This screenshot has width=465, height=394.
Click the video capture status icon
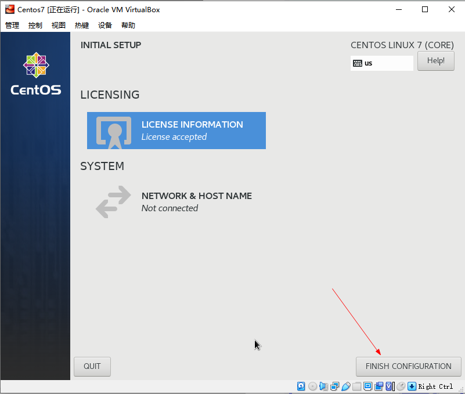pyautogui.click(x=379, y=386)
